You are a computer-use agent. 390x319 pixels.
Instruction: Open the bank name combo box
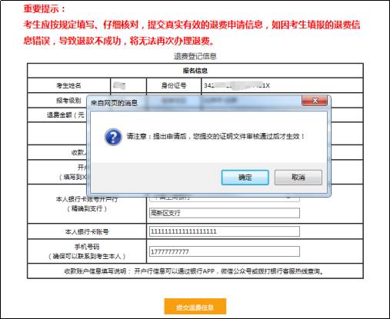click(225, 198)
